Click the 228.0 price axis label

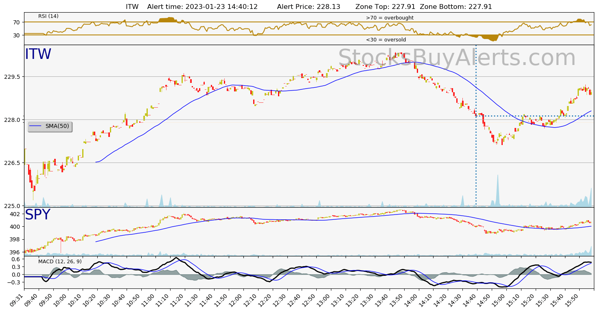click(x=12, y=120)
